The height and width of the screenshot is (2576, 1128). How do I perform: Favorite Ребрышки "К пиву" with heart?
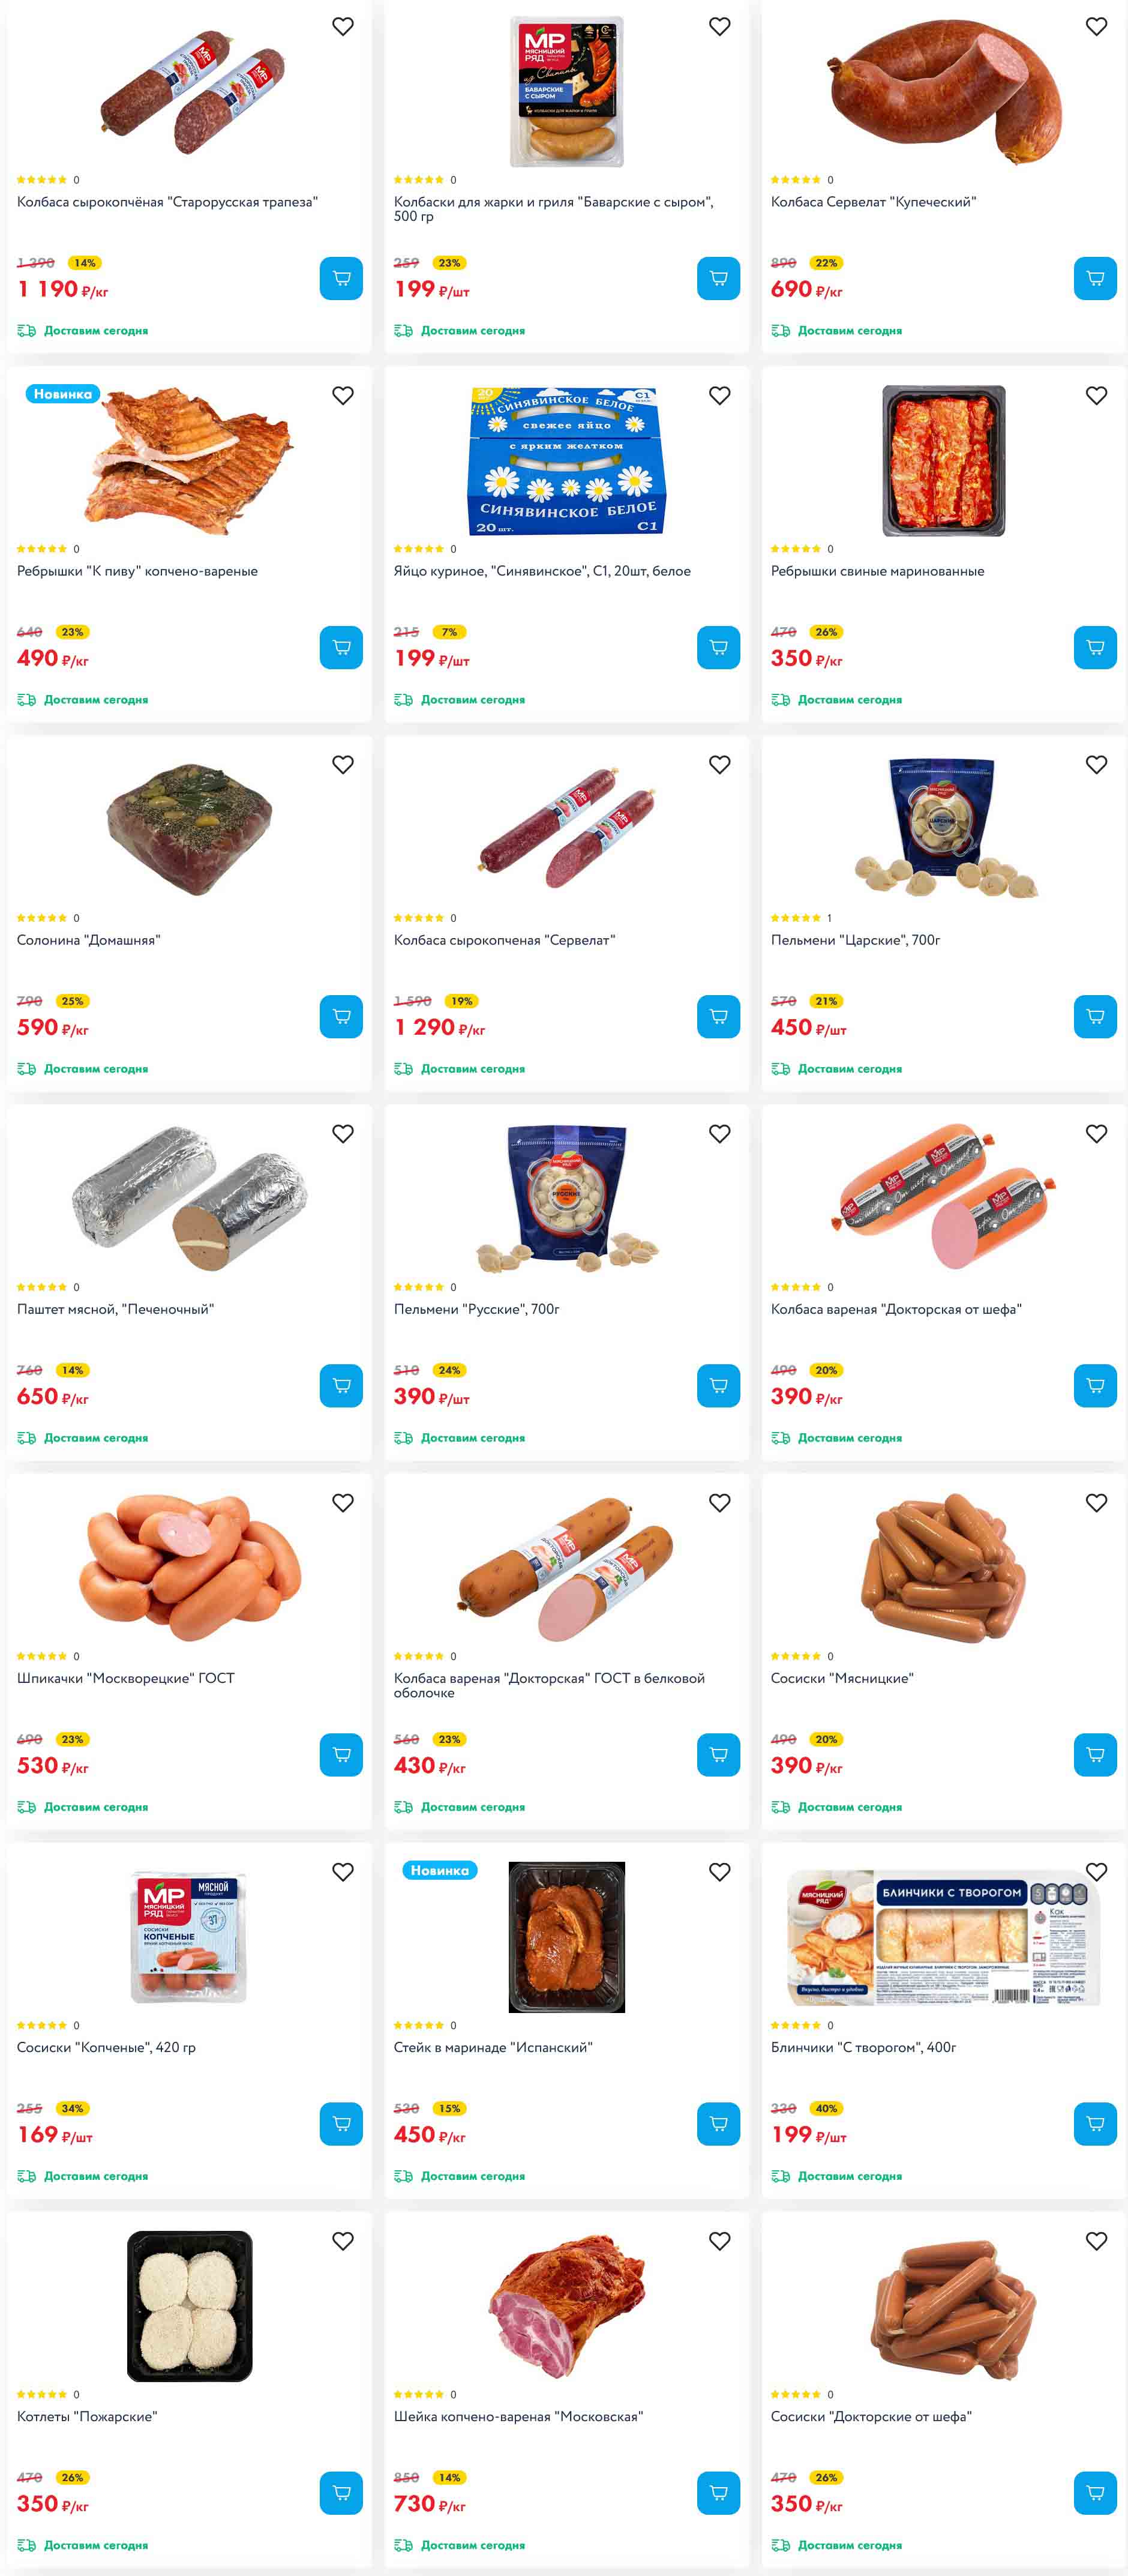pyautogui.click(x=343, y=395)
